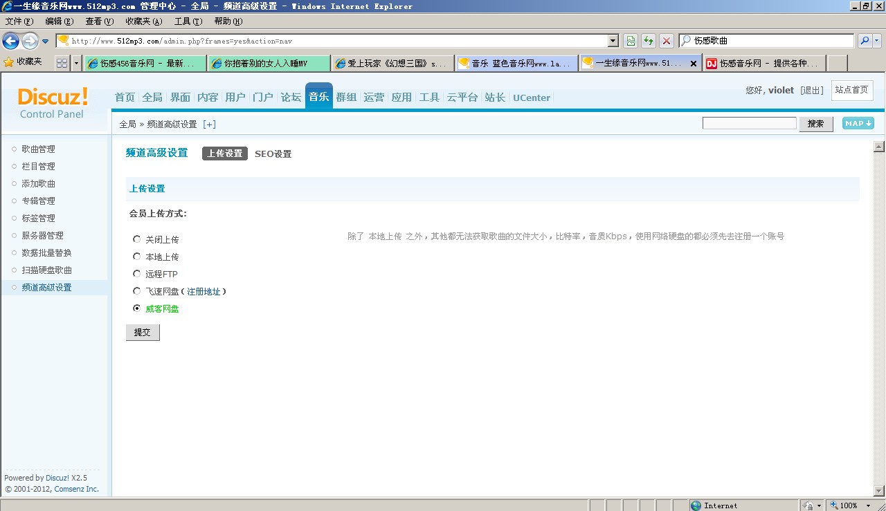Open the 收藏夹 favorites star button
Viewport: 886px width, 511px height.
tap(23, 62)
